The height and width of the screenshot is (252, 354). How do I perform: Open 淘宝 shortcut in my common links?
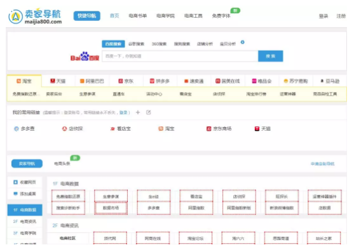tap(167, 129)
